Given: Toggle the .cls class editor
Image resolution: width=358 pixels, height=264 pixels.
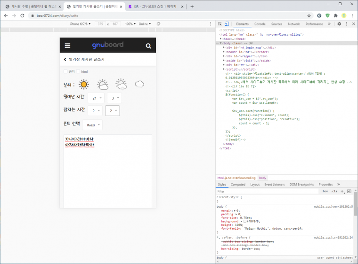Looking at the screenshot, I should pyautogui.click(x=334, y=191).
